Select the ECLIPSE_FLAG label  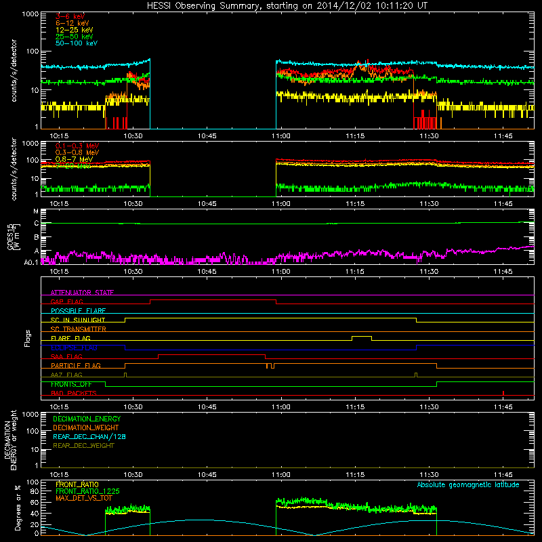coord(74,348)
